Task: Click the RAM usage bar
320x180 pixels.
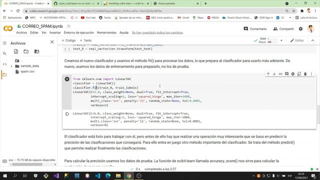Action: (272, 38)
